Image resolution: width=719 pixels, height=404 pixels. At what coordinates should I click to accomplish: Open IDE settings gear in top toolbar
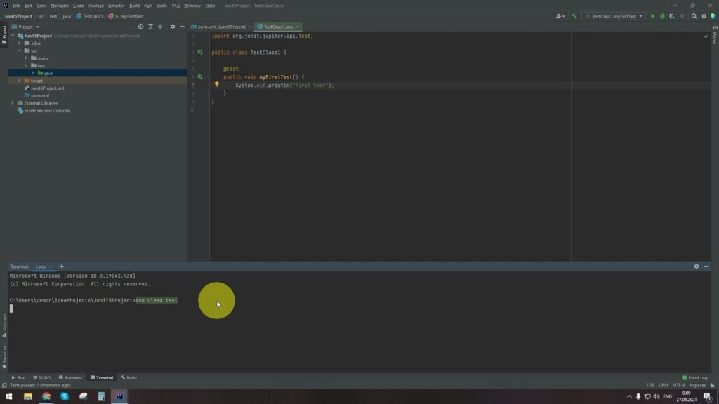tap(704, 16)
